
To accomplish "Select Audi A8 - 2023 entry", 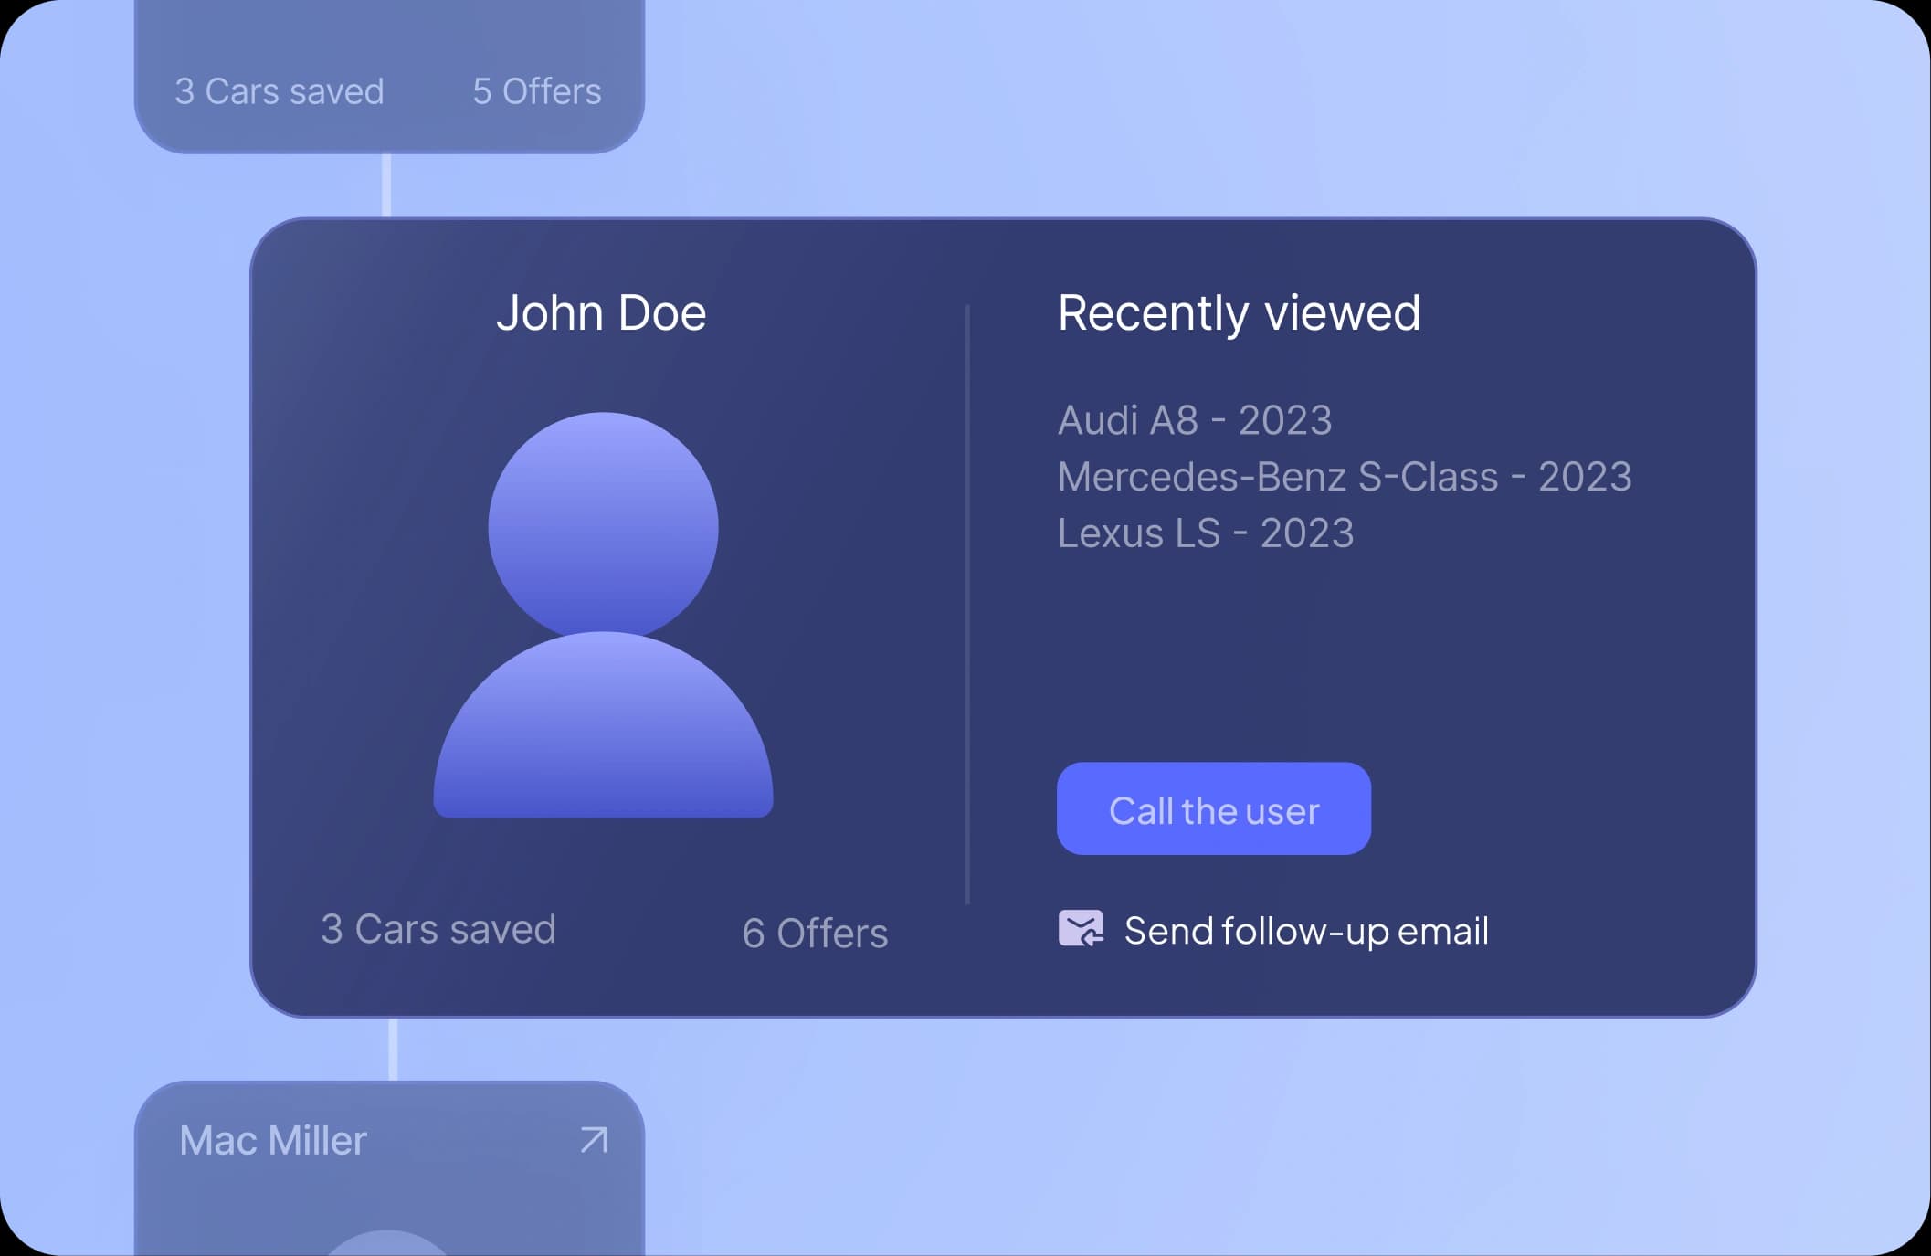I will point(1194,420).
